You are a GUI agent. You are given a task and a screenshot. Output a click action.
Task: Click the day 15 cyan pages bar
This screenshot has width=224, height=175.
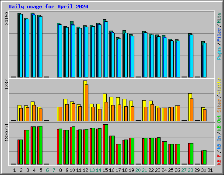tap(106, 49)
